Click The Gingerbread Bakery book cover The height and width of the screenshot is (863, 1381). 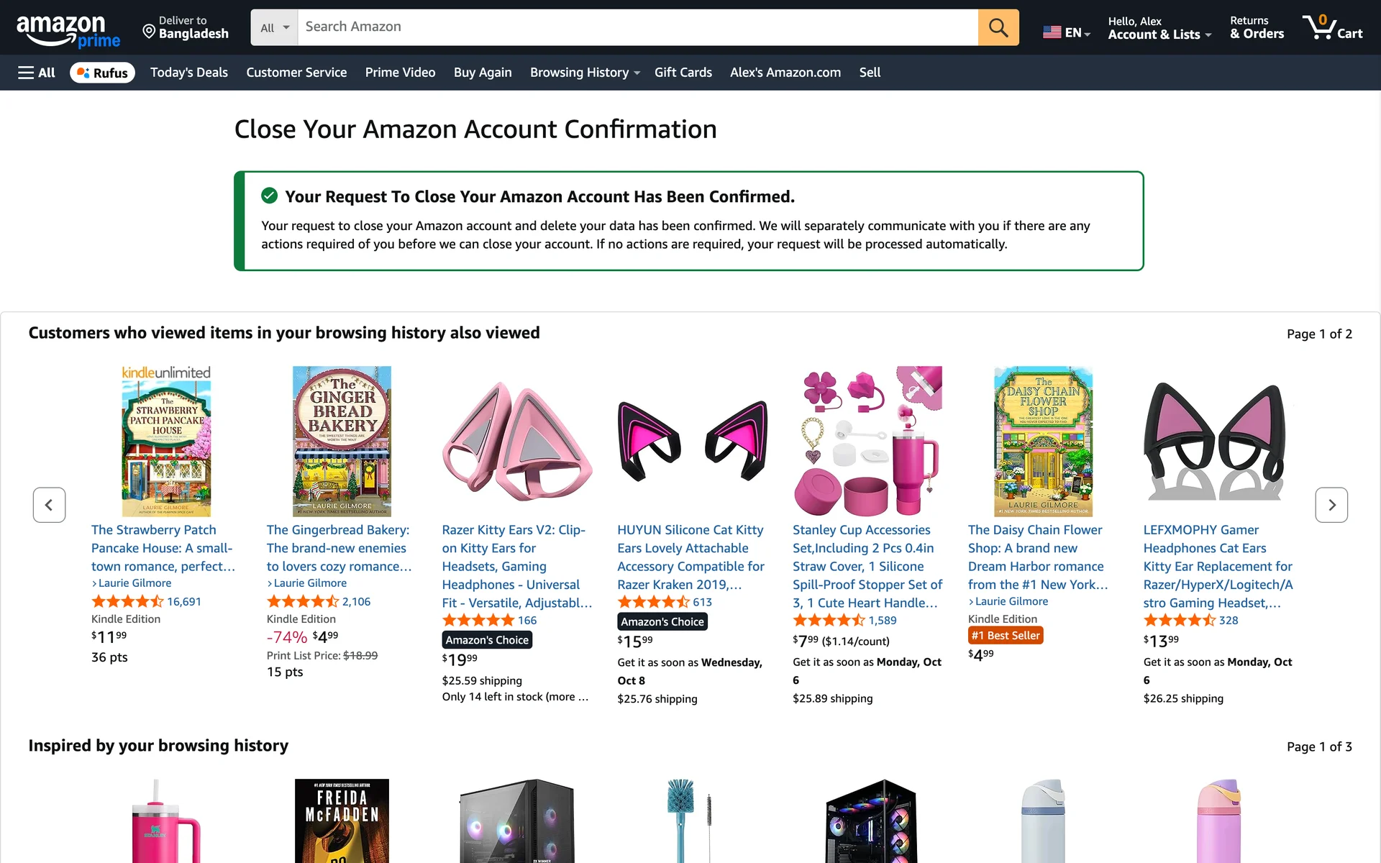pos(342,442)
